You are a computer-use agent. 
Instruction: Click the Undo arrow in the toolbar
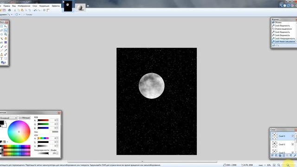click(35, 10)
